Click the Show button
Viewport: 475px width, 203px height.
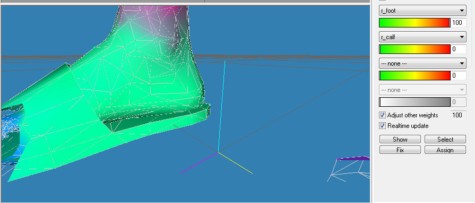pos(400,140)
